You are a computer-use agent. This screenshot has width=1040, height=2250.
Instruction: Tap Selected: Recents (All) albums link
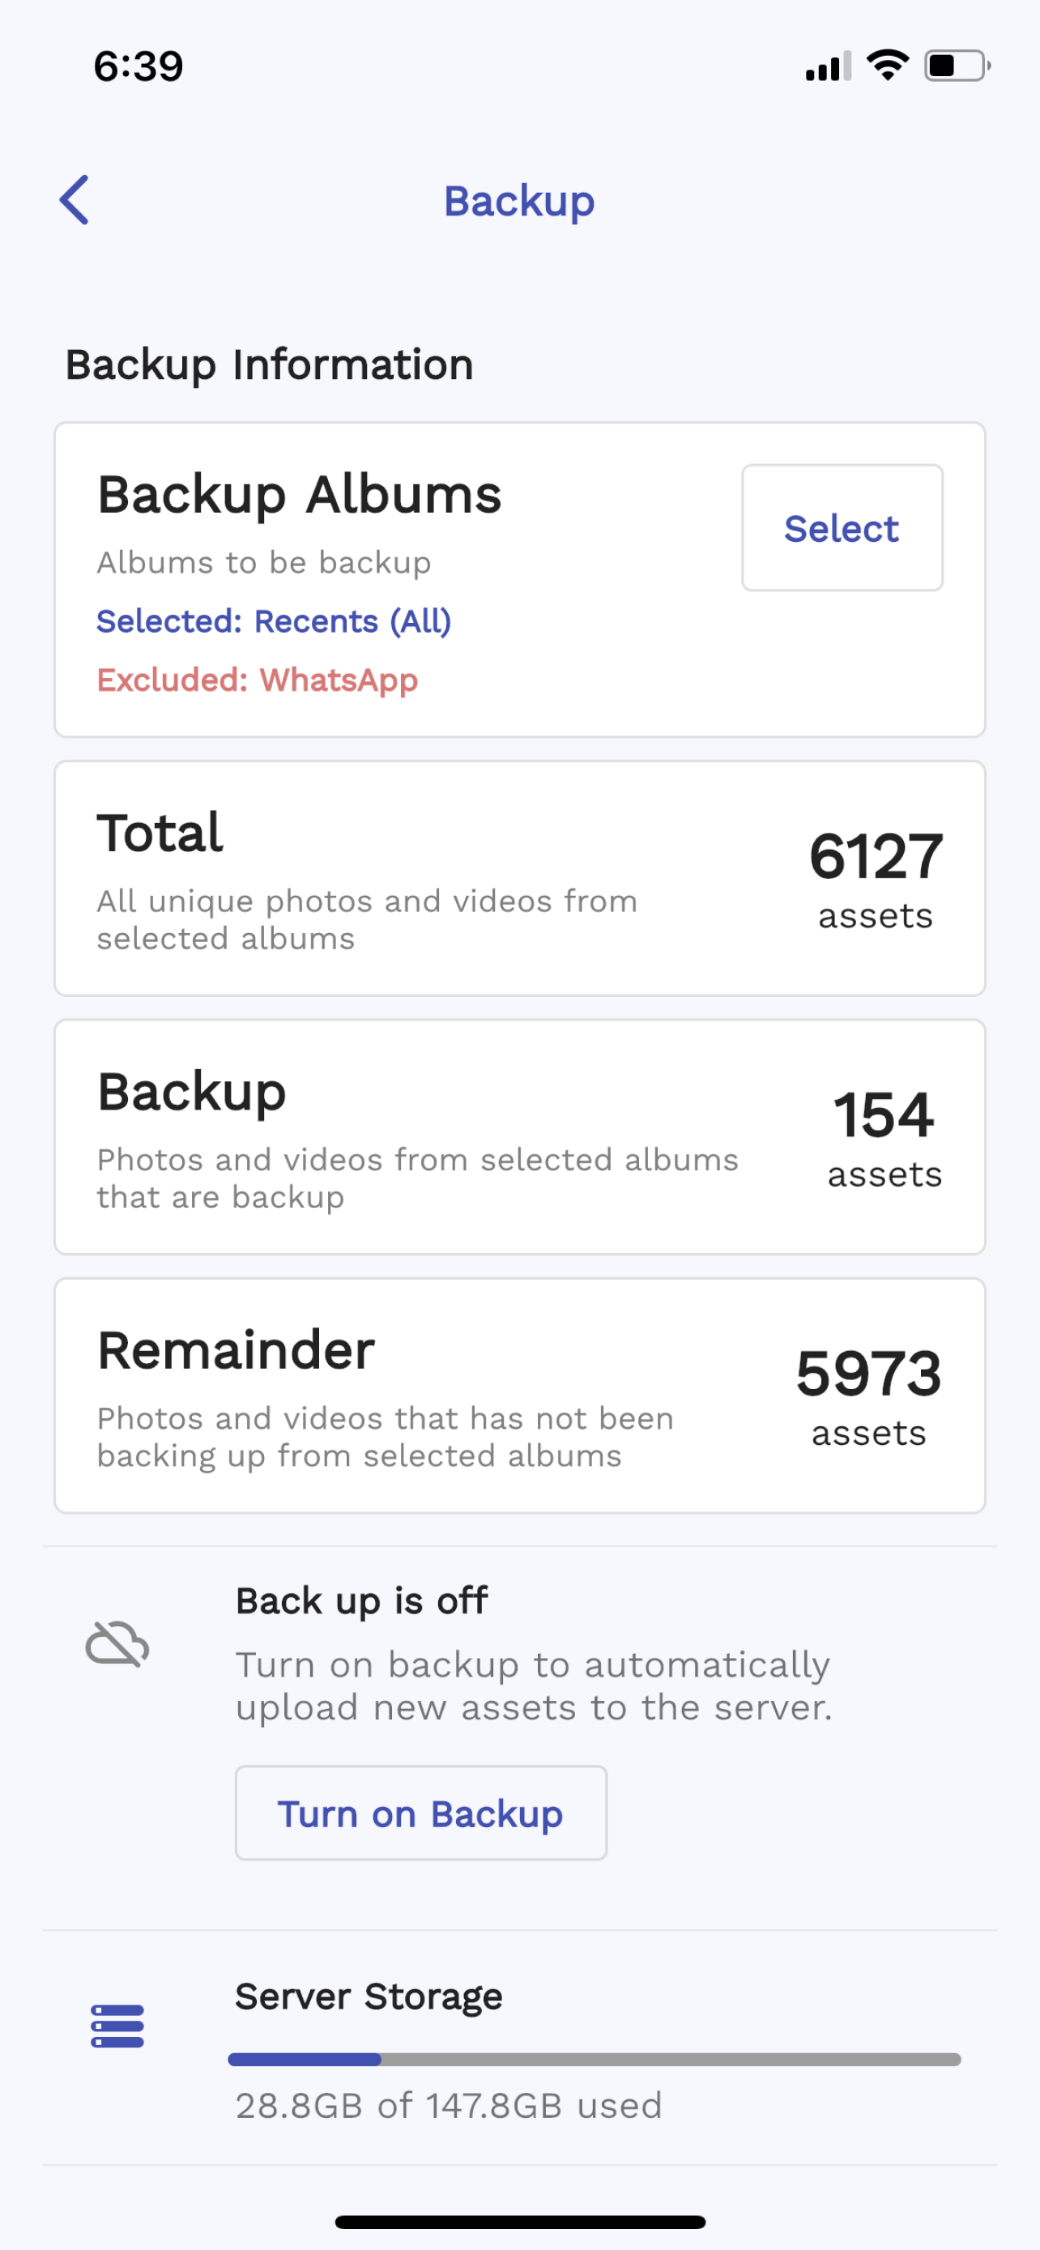click(275, 621)
